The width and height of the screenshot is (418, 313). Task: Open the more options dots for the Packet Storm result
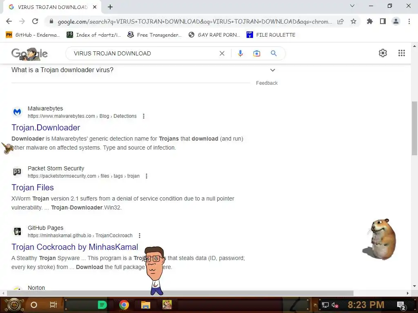147,176
